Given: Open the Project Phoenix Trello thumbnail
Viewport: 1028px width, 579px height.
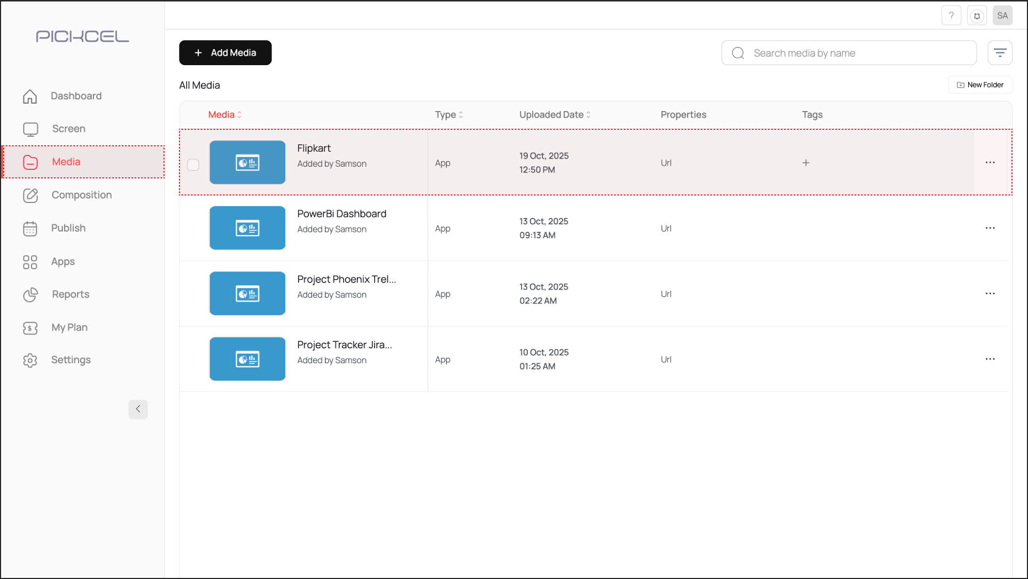Looking at the screenshot, I should [247, 294].
